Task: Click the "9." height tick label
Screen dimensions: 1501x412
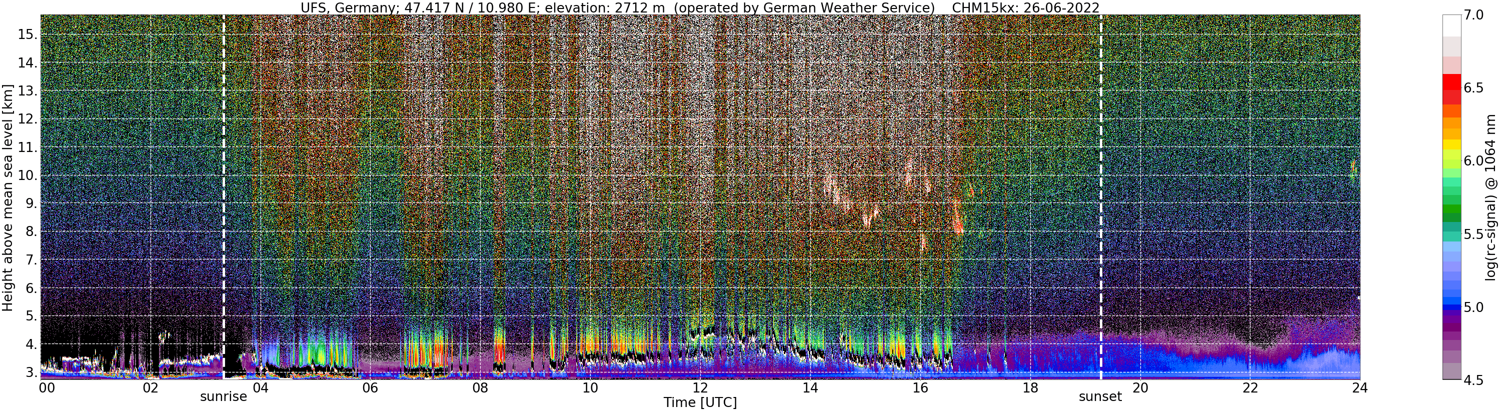Action: tap(32, 203)
